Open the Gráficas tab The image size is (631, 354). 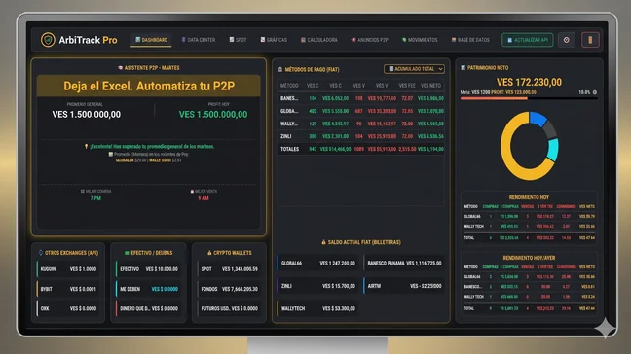coord(274,40)
